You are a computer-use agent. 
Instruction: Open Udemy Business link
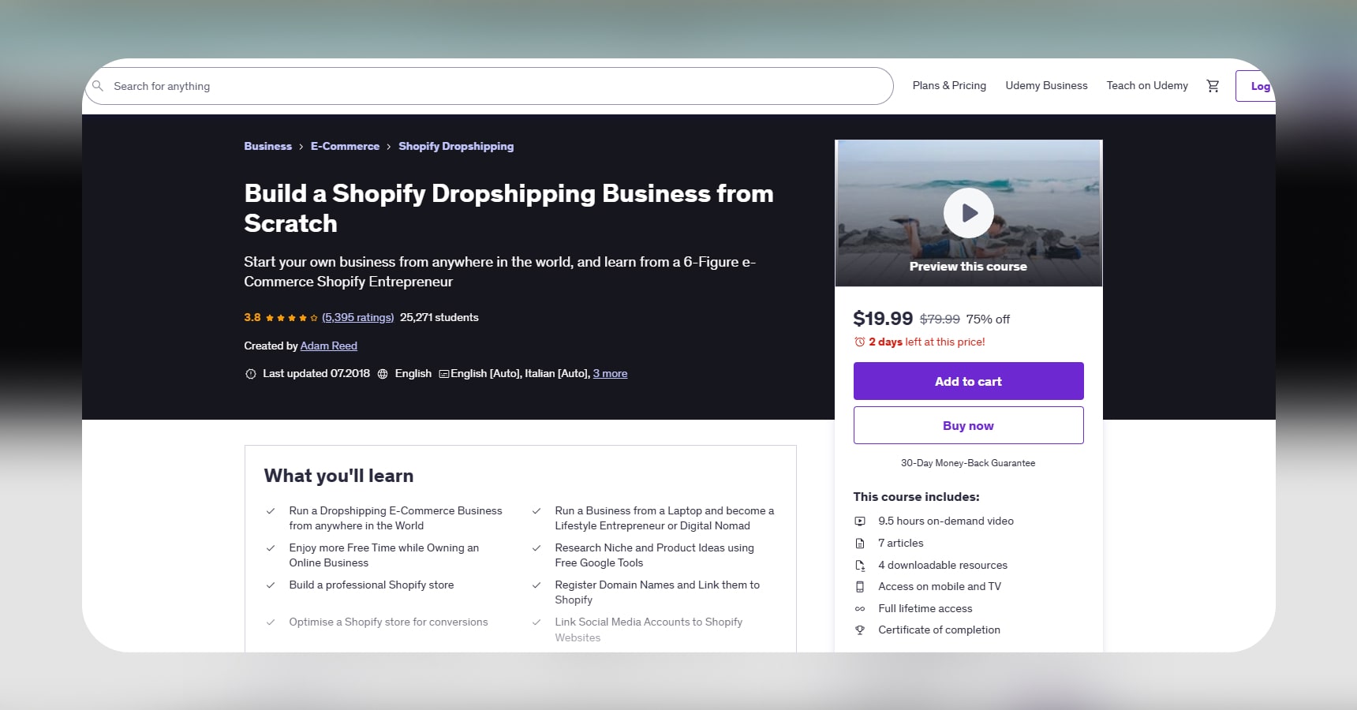(x=1046, y=85)
